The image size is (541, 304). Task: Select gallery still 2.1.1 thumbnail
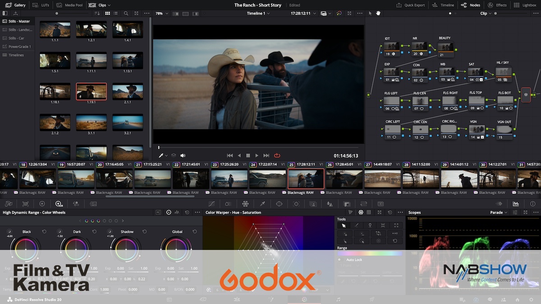pyautogui.click(x=128, y=91)
